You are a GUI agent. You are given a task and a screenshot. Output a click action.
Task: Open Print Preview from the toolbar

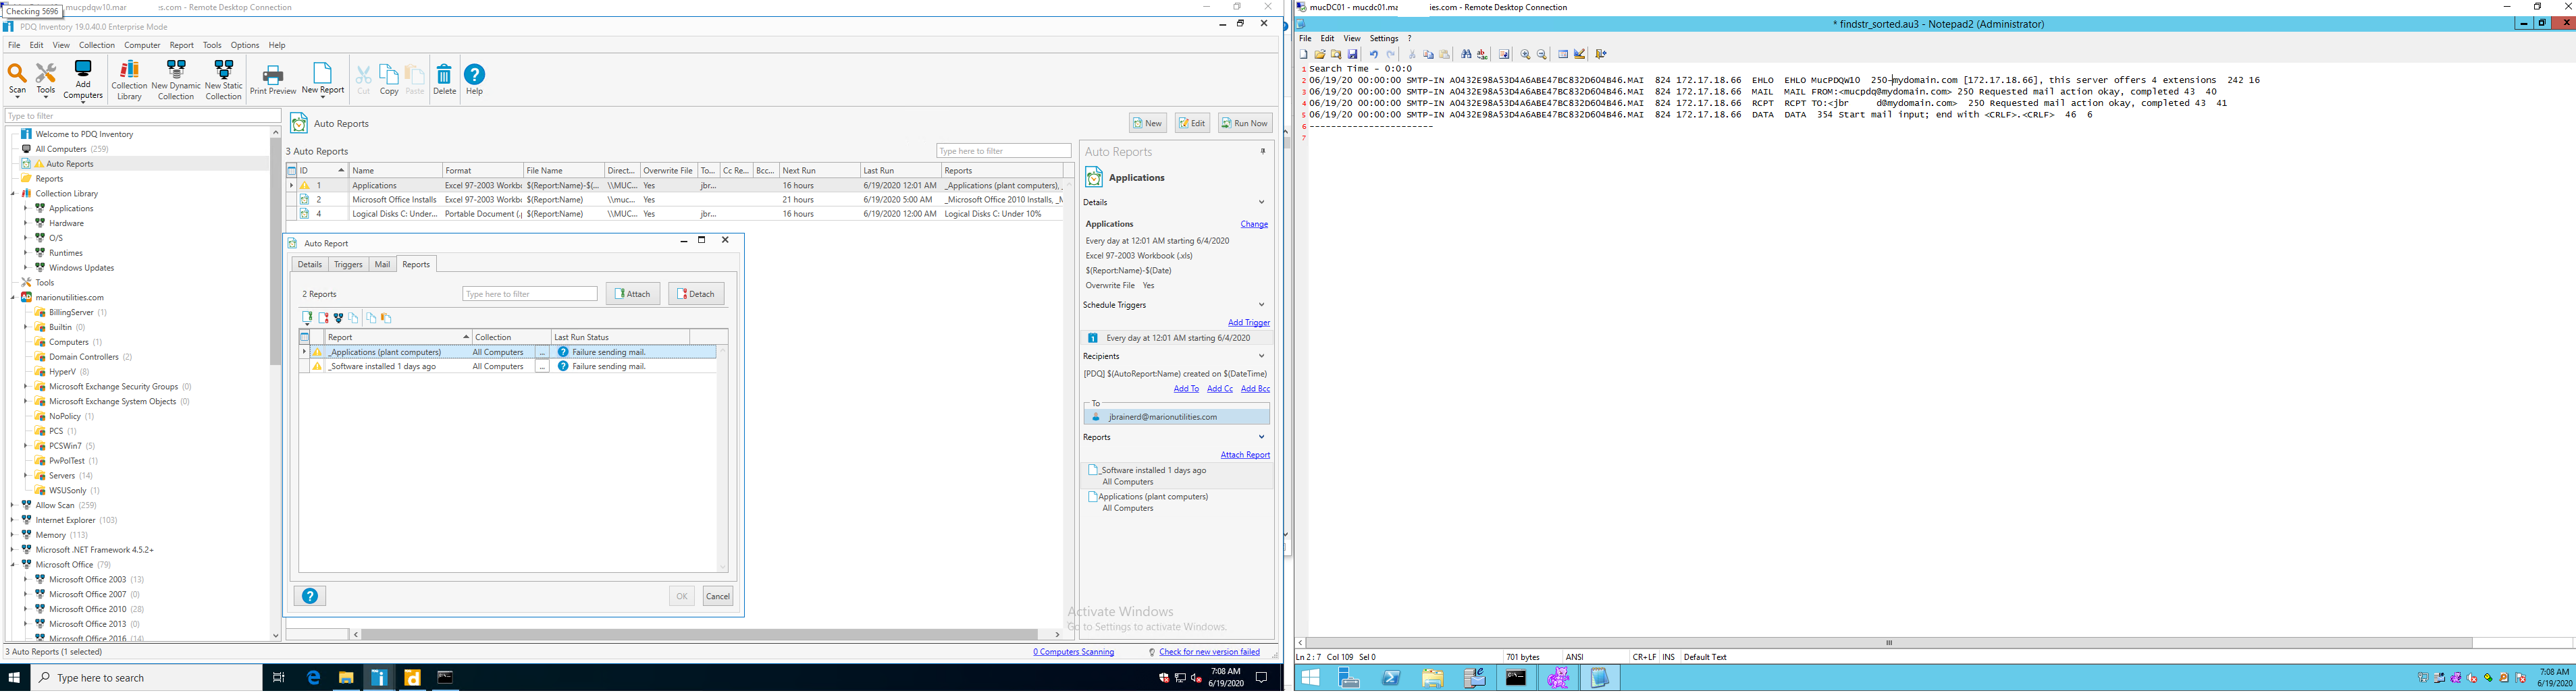(273, 79)
